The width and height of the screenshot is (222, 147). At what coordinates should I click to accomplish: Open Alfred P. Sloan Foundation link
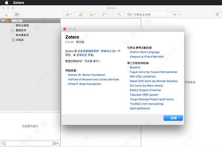tap(84, 84)
